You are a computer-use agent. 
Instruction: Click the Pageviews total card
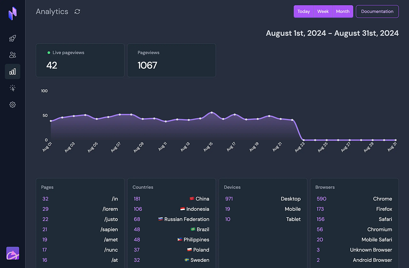pos(171,60)
